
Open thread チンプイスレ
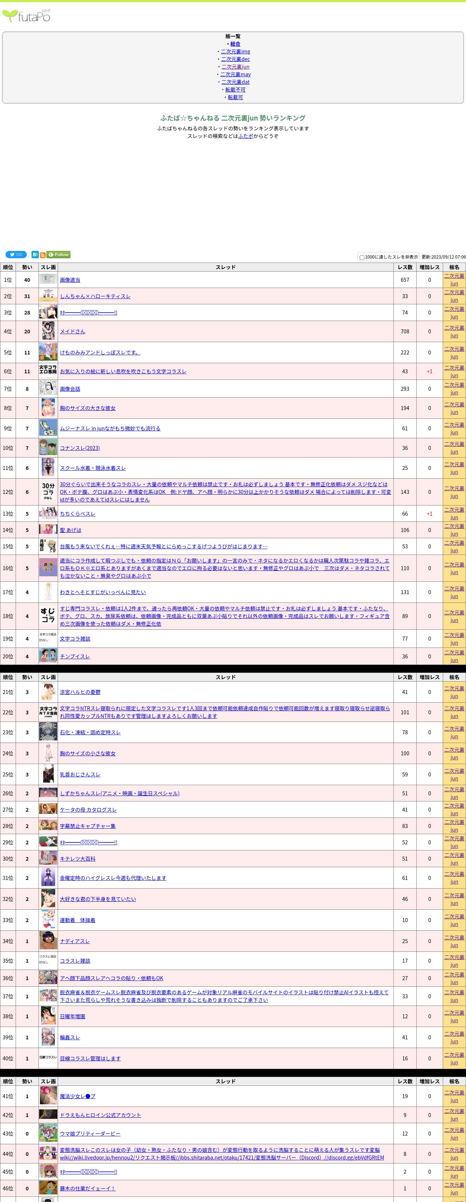coord(75,657)
